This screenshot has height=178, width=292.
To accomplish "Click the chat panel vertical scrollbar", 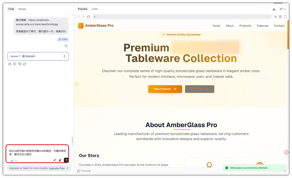I will click(72, 140).
